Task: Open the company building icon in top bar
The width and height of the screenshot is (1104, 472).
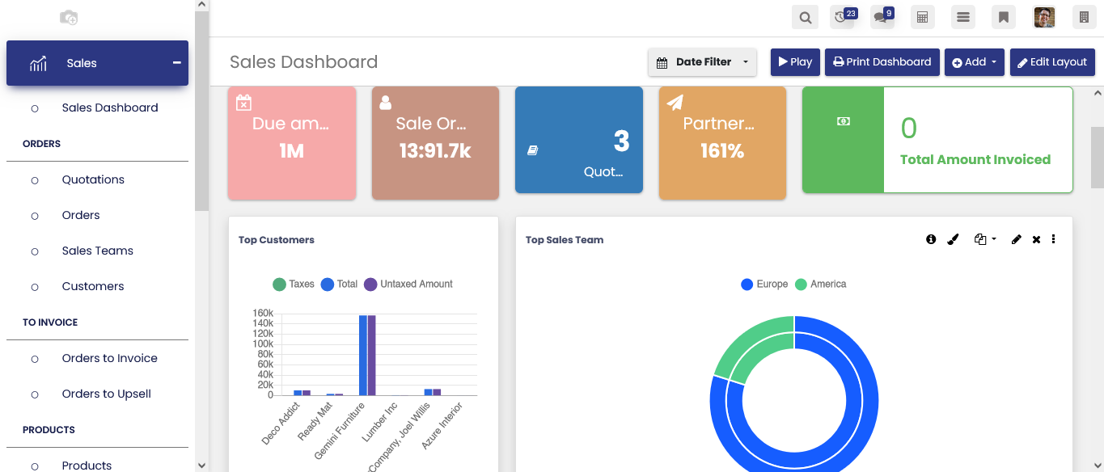Action: (x=1084, y=17)
